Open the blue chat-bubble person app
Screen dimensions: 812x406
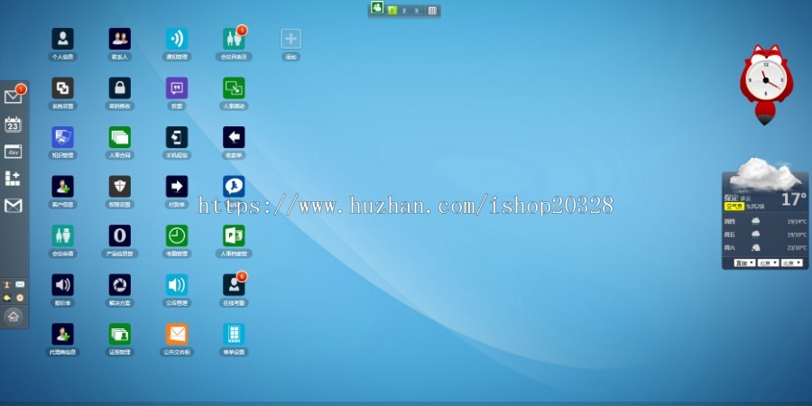pyautogui.click(x=234, y=187)
